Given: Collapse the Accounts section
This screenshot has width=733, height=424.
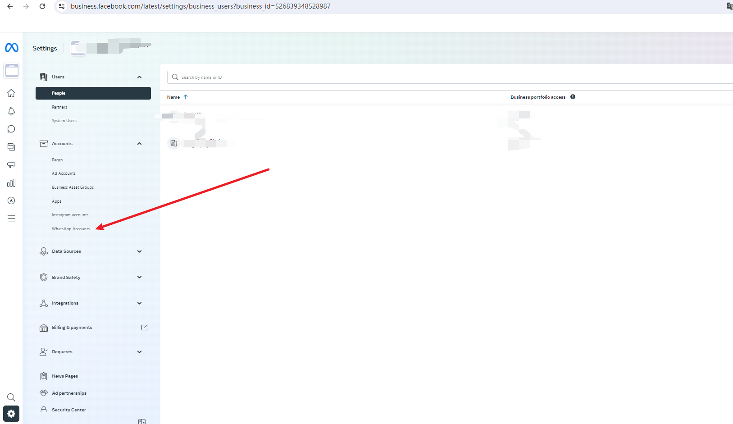Looking at the screenshot, I should pyautogui.click(x=139, y=144).
